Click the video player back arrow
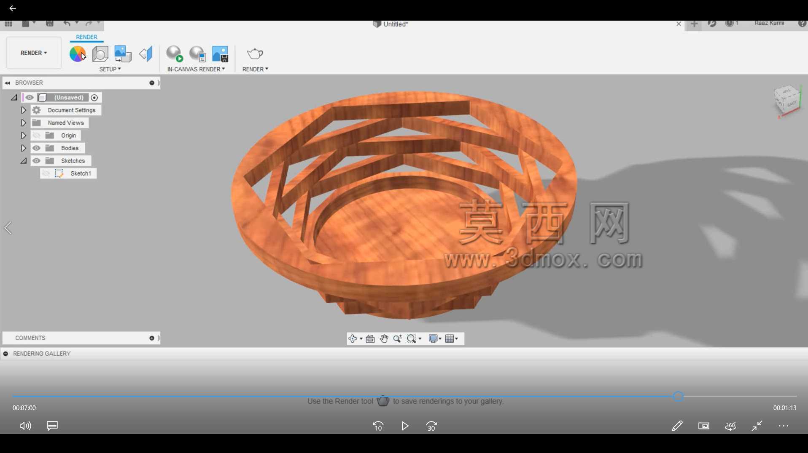Screen dimensions: 808x453 (x=12, y=8)
